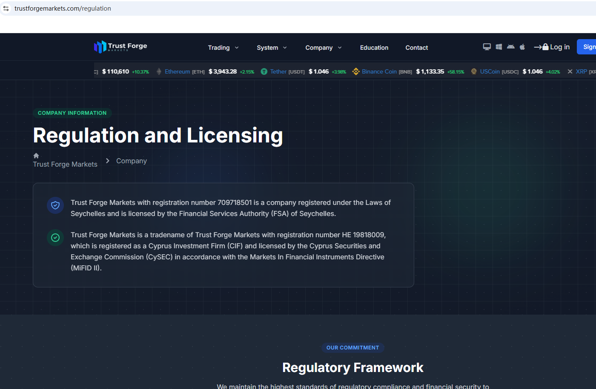Expand the Trading dropdown menu

(223, 48)
